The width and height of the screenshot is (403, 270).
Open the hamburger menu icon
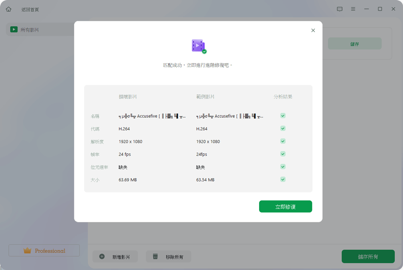click(x=353, y=9)
